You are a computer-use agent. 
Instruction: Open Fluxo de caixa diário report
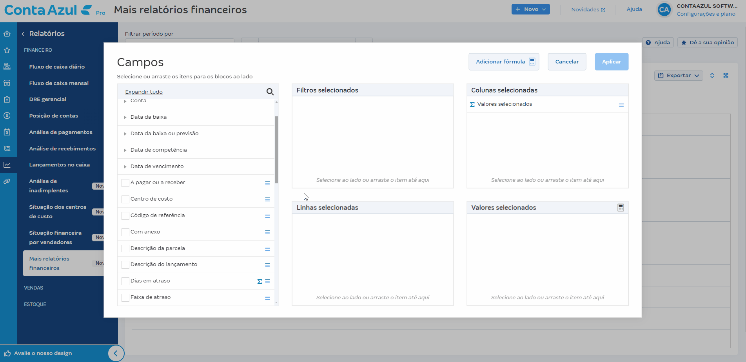57,67
